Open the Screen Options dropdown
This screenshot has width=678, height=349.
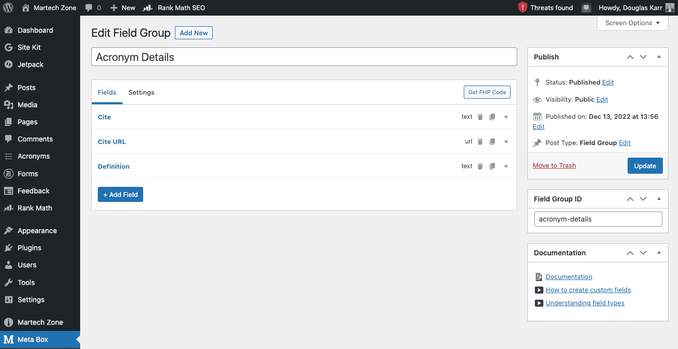coord(632,23)
